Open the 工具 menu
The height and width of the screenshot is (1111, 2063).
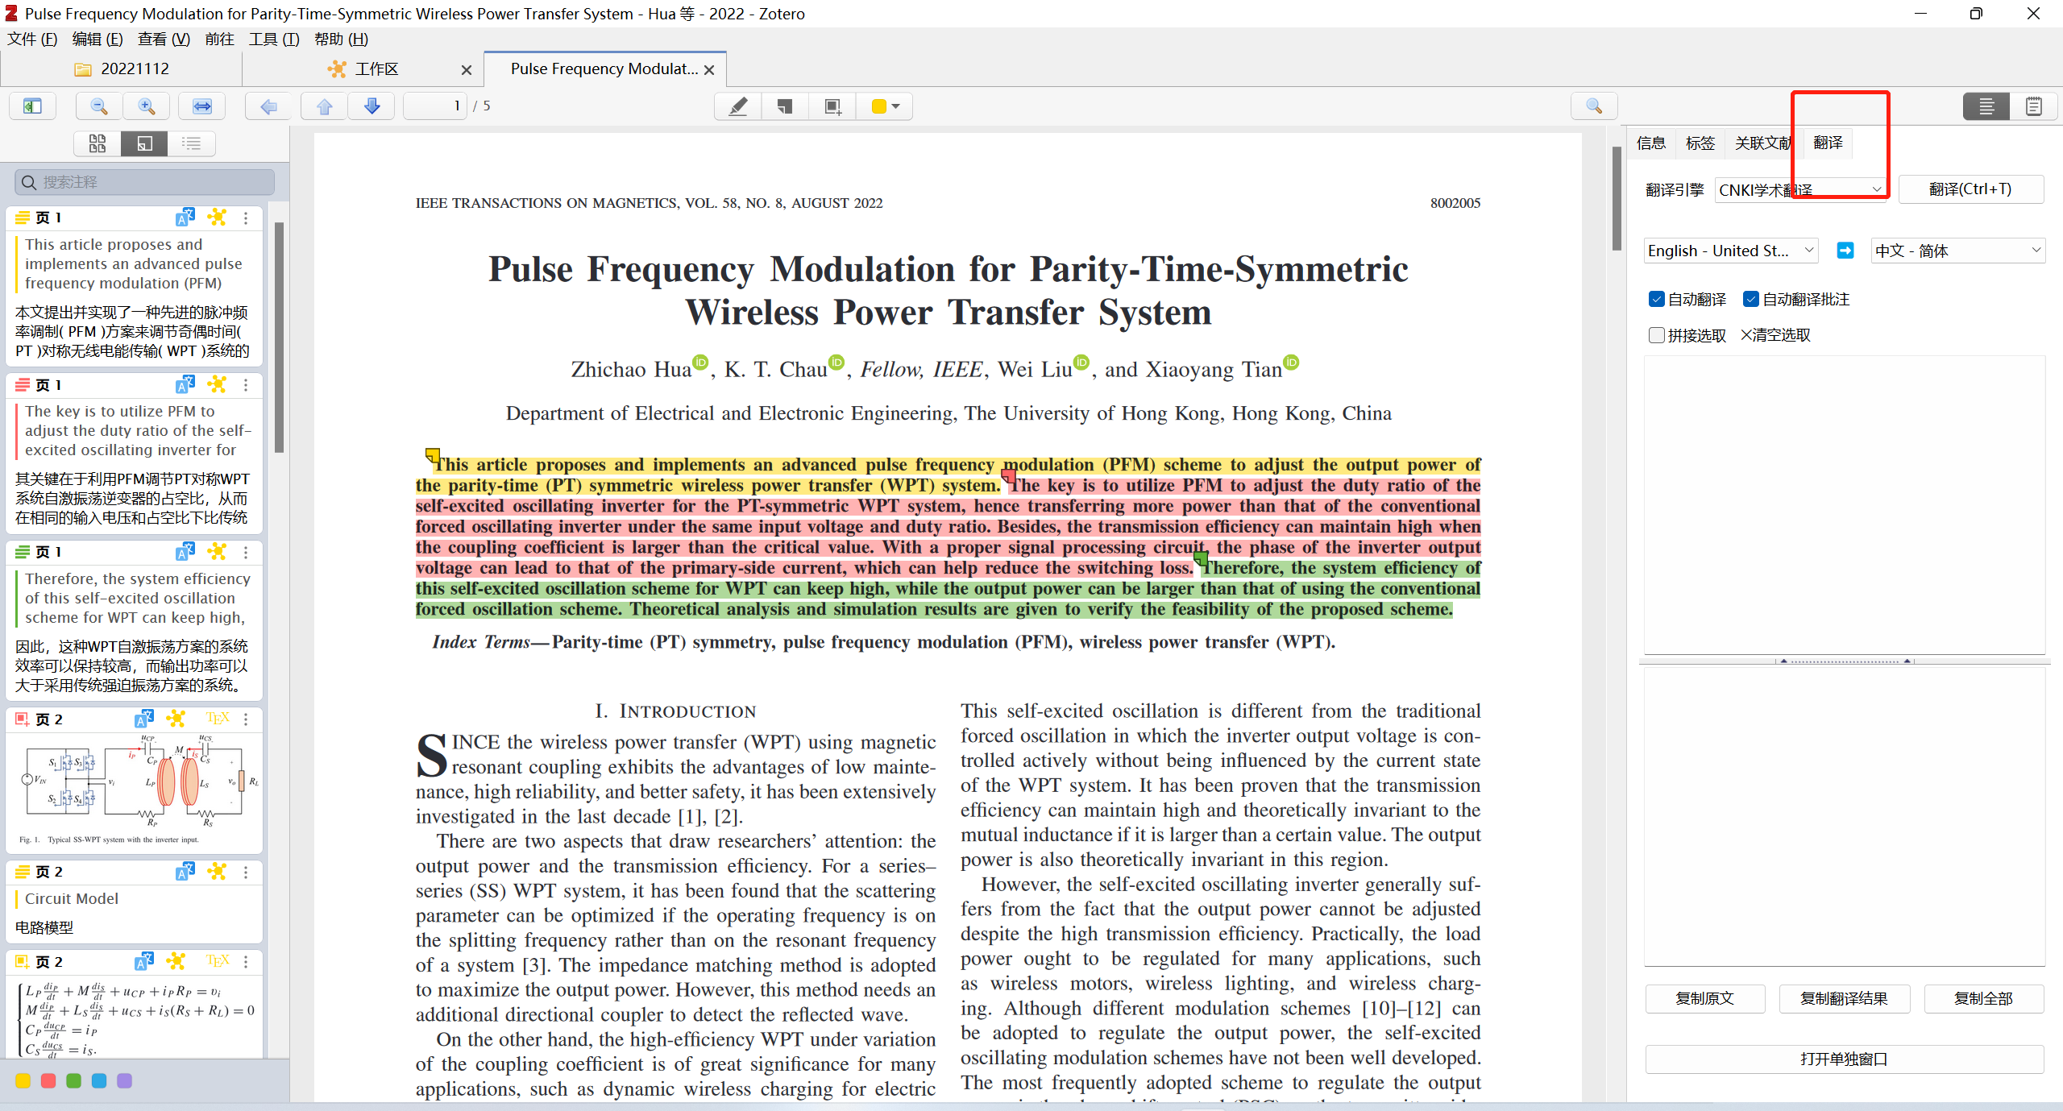tap(273, 39)
